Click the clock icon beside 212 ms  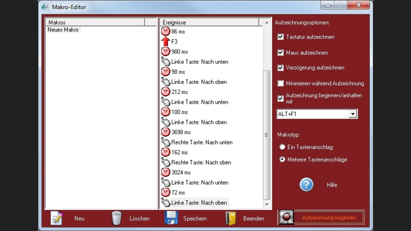(x=166, y=92)
